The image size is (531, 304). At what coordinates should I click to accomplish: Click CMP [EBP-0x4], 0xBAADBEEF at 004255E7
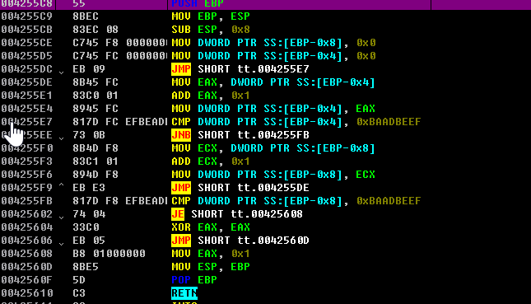pyautogui.click(x=296, y=122)
